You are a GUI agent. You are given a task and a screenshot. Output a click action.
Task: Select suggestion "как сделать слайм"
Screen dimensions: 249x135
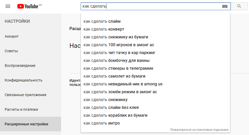(x=102, y=21)
